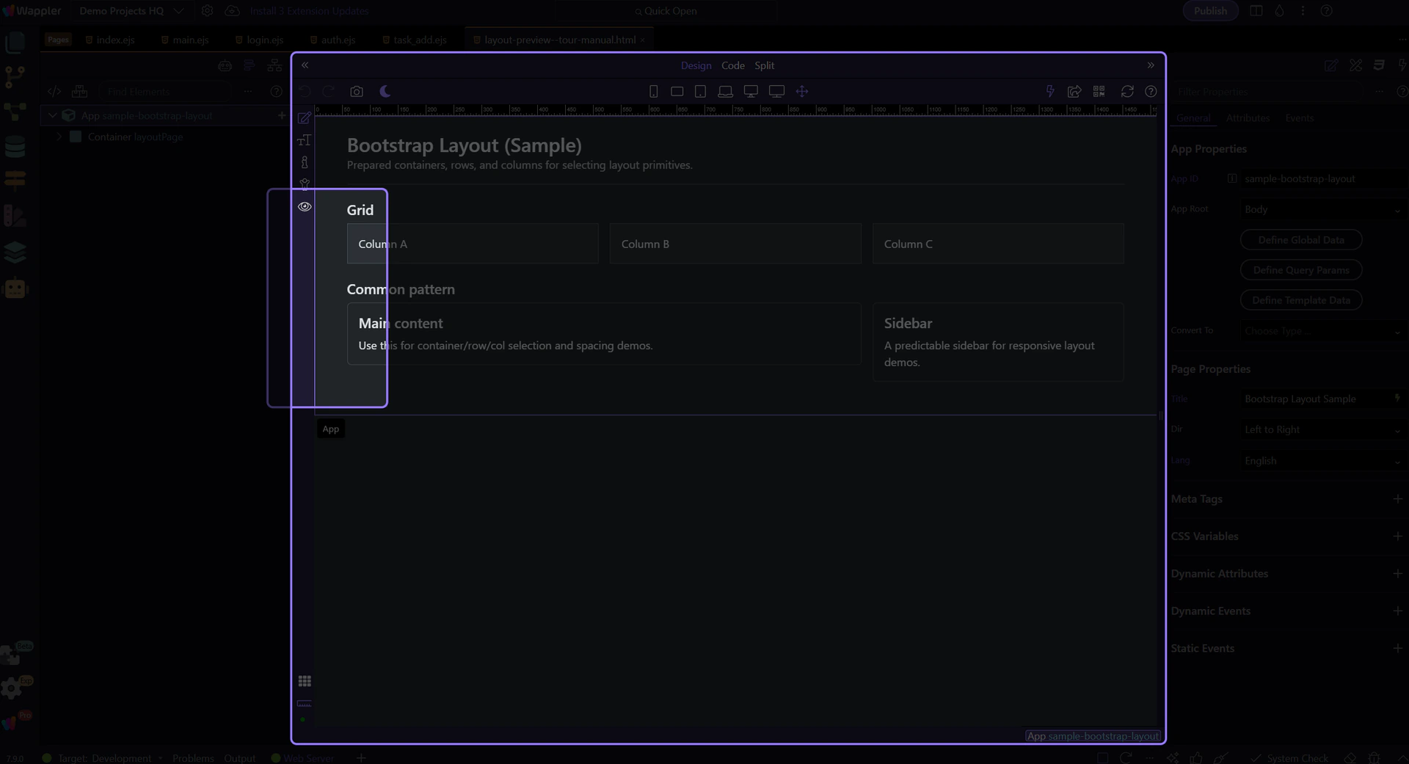Image resolution: width=1409 pixels, height=764 pixels.
Task: Click Define Global Data button
Action: [x=1300, y=240]
